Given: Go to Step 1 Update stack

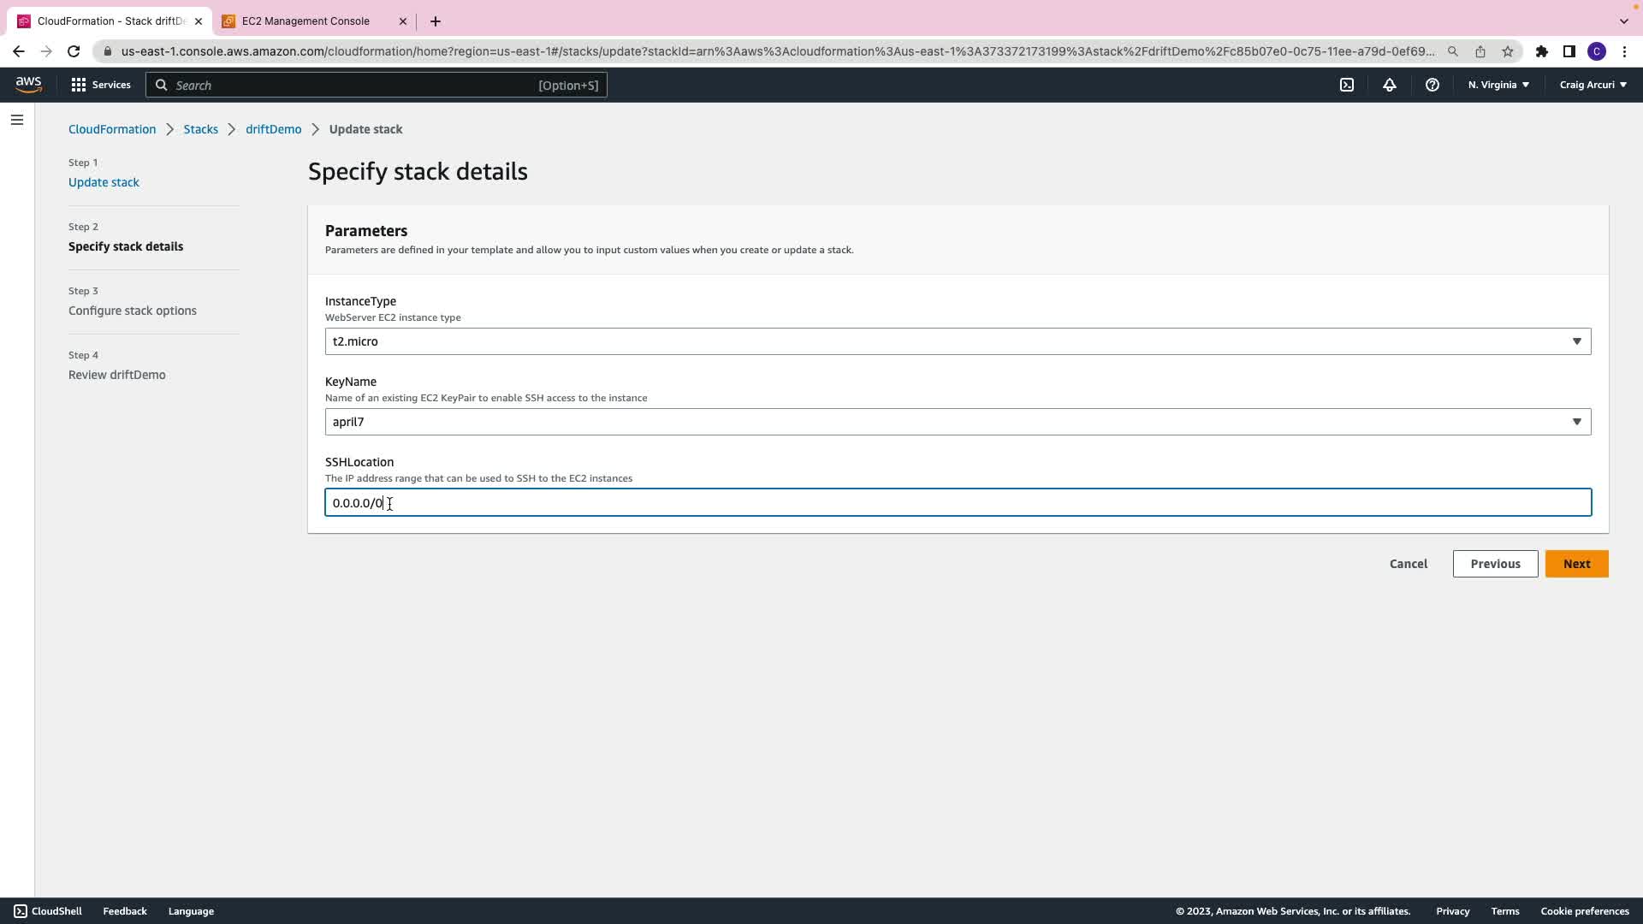Looking at the screenshot, I should [x=104, y=182].
